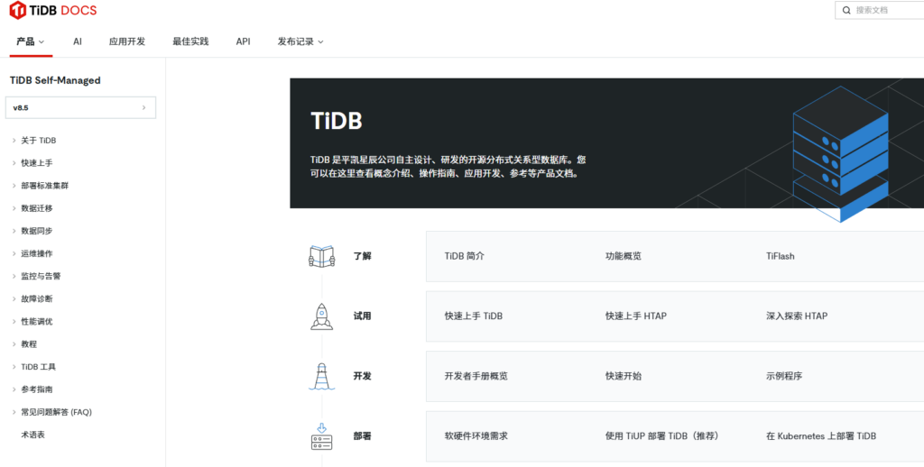
Task: Open the 最佳实践 nav item
Action: click(x=190, y=41)
